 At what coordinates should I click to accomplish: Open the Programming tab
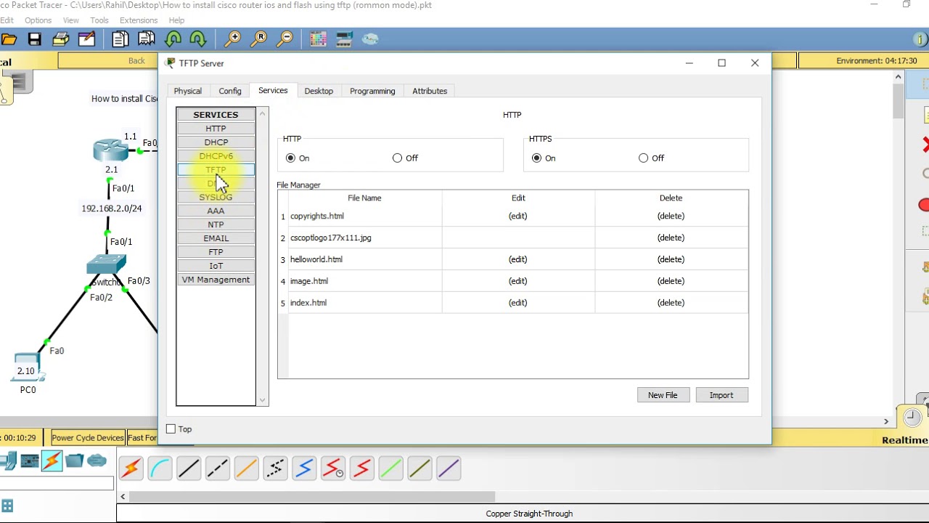372,91
